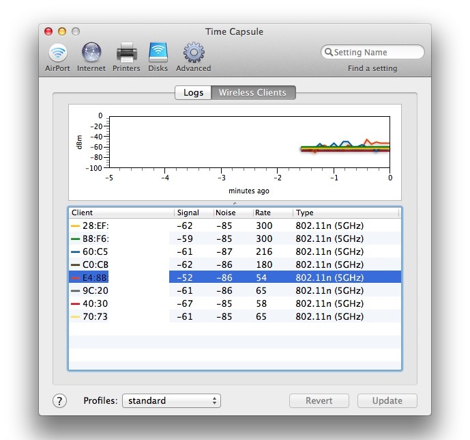The width and height of the screenshot is (470, 440).
Task: Click the yellow minimize window button
Action: pyautogui.click(x=62, y=31)
